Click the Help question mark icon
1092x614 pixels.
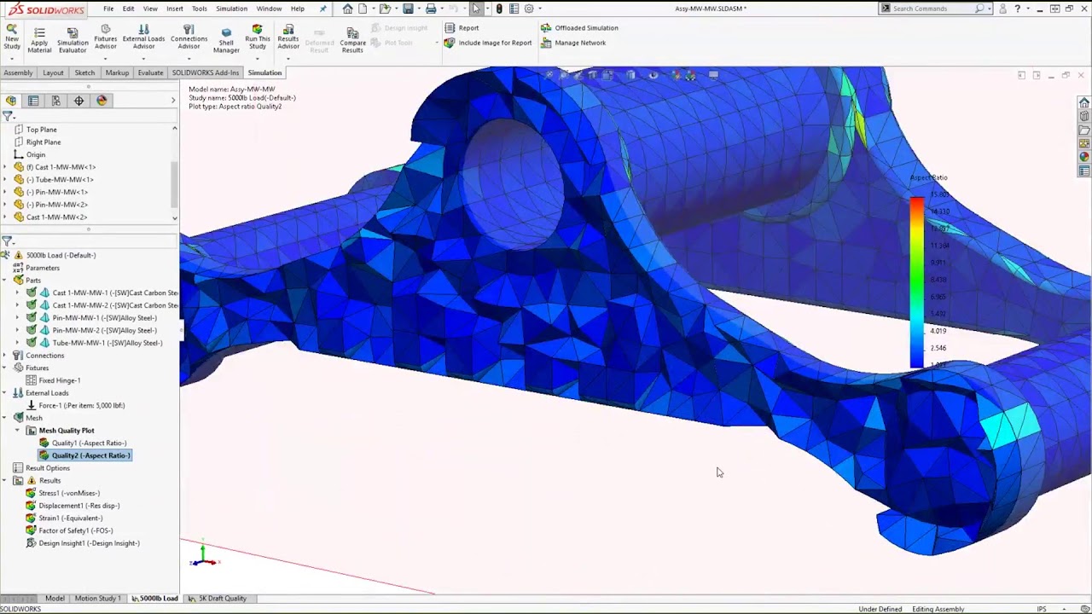coord(1017,9)
